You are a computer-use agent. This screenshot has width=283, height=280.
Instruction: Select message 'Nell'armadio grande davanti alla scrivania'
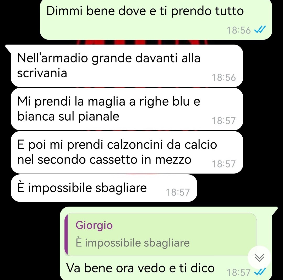[x=127, y=66]
